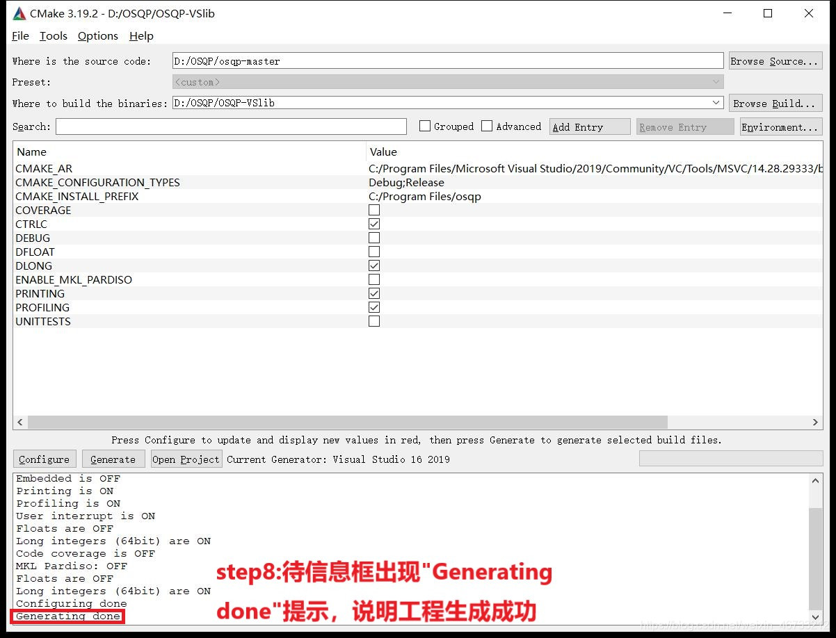
Task: Click the Remove Entry button
Action: click(685, 126)
